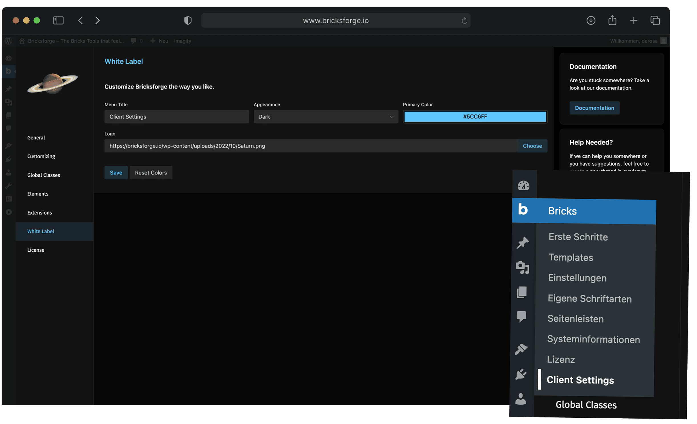Open the Appearance paintbrush icon
This screenshot has height=424, width=697.
9,146
